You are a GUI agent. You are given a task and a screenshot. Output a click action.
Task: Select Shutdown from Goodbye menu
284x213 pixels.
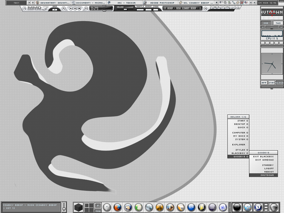coord(263,175)
